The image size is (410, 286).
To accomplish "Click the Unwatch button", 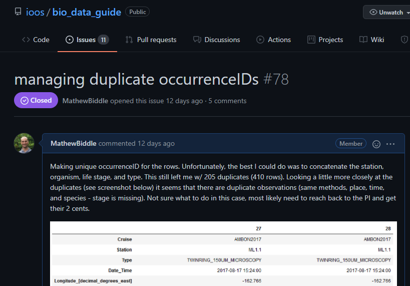I will click(386, 13).
